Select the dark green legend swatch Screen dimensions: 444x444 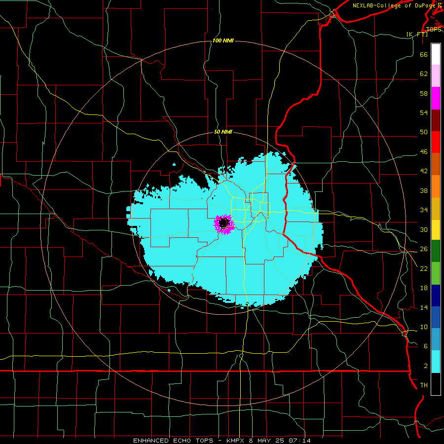tap(436, 251)
